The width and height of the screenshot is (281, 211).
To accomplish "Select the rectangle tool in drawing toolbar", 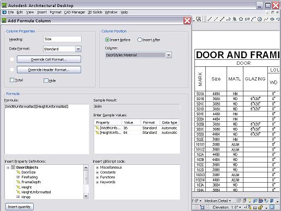I will tap(247, 19).
